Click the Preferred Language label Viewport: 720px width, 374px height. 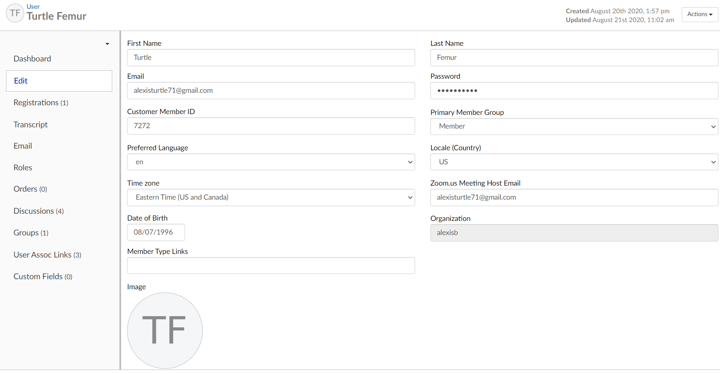(x=158, y=148)
